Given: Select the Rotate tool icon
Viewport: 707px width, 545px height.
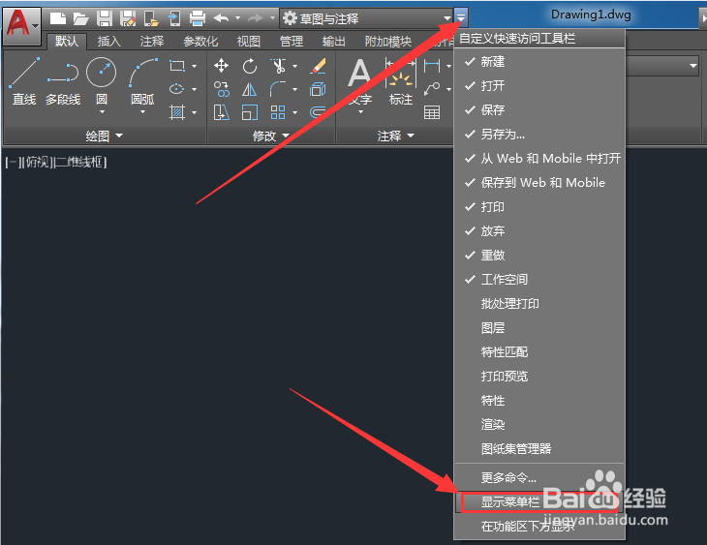Looking at the screenshot, I should (x=249, y=66).
